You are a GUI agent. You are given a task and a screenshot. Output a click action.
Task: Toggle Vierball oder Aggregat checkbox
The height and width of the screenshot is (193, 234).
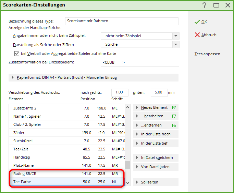tap(16, 54)
